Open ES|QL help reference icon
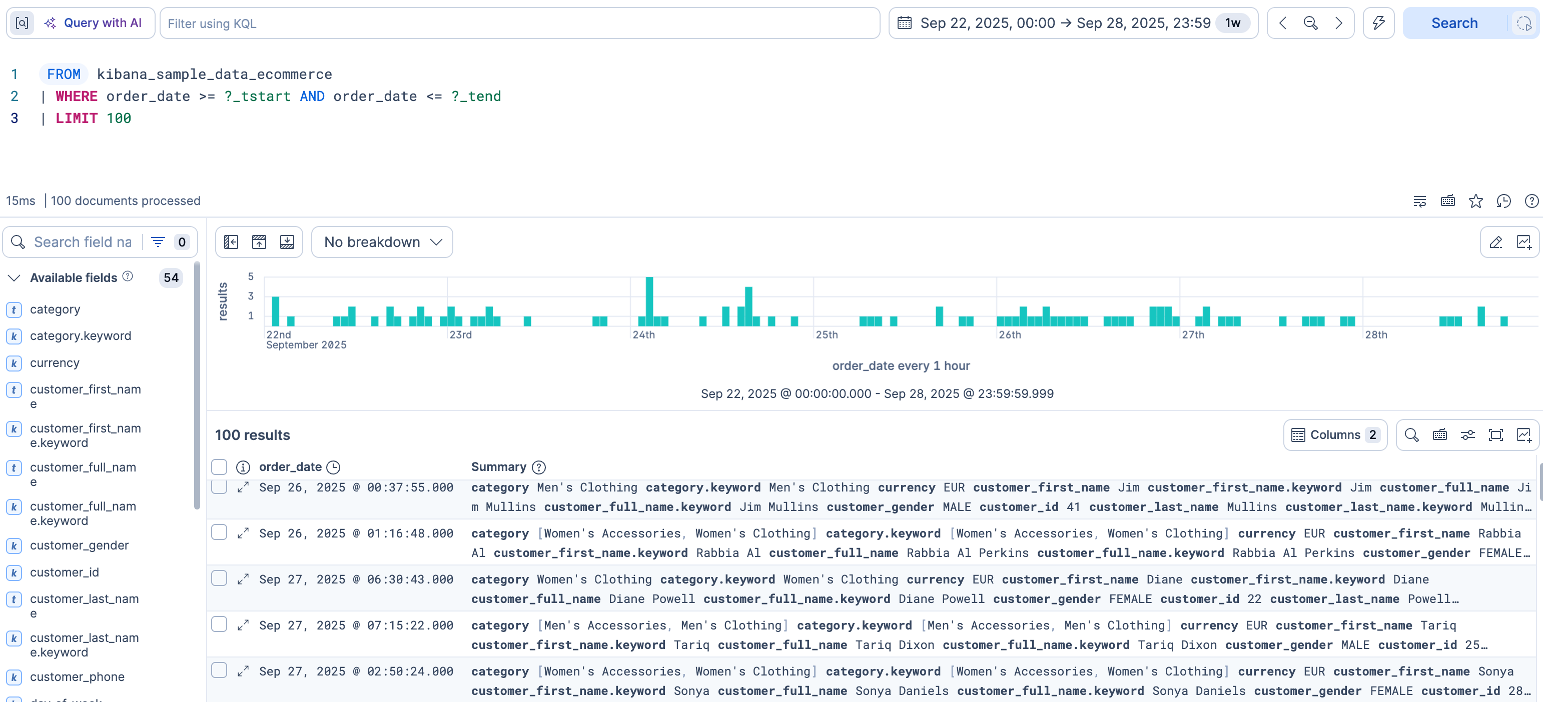The height and width of the screenshot is (702, 1543). pyautogui.click(x=1531, y=201)
